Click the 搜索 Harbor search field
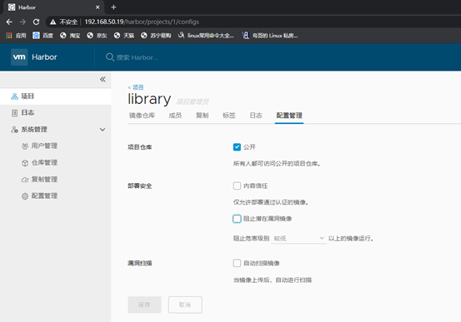This screenshot has width=461, height=322. tap(138, 57)
